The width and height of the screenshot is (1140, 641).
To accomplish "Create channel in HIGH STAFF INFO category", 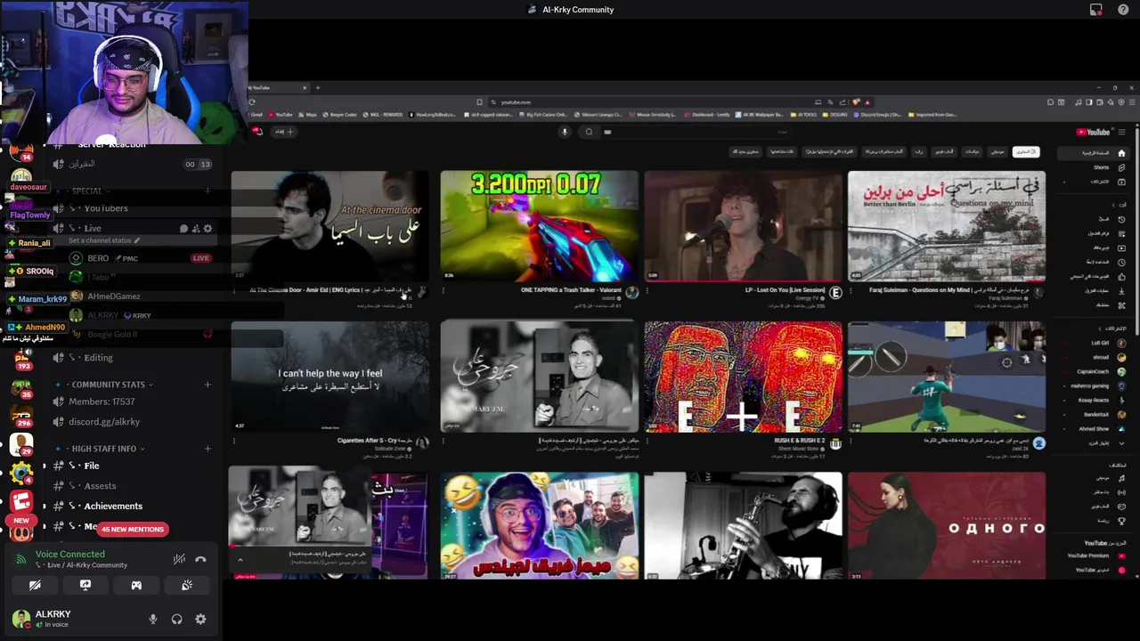I will point(208,449).
